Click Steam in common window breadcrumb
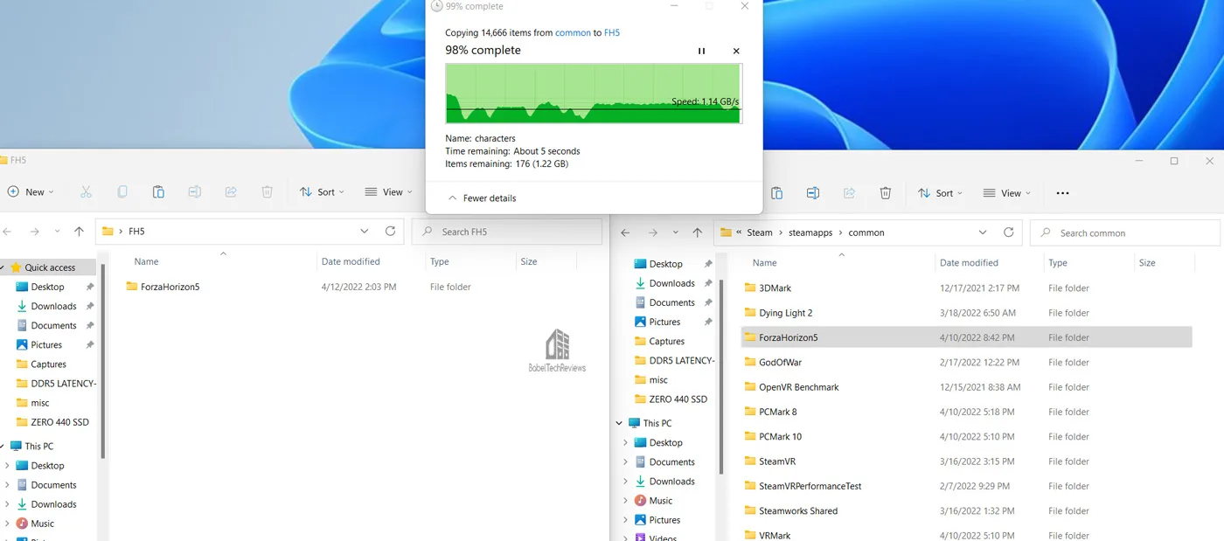The height and width of the screenshot is (541, 1224). [760, 232]
